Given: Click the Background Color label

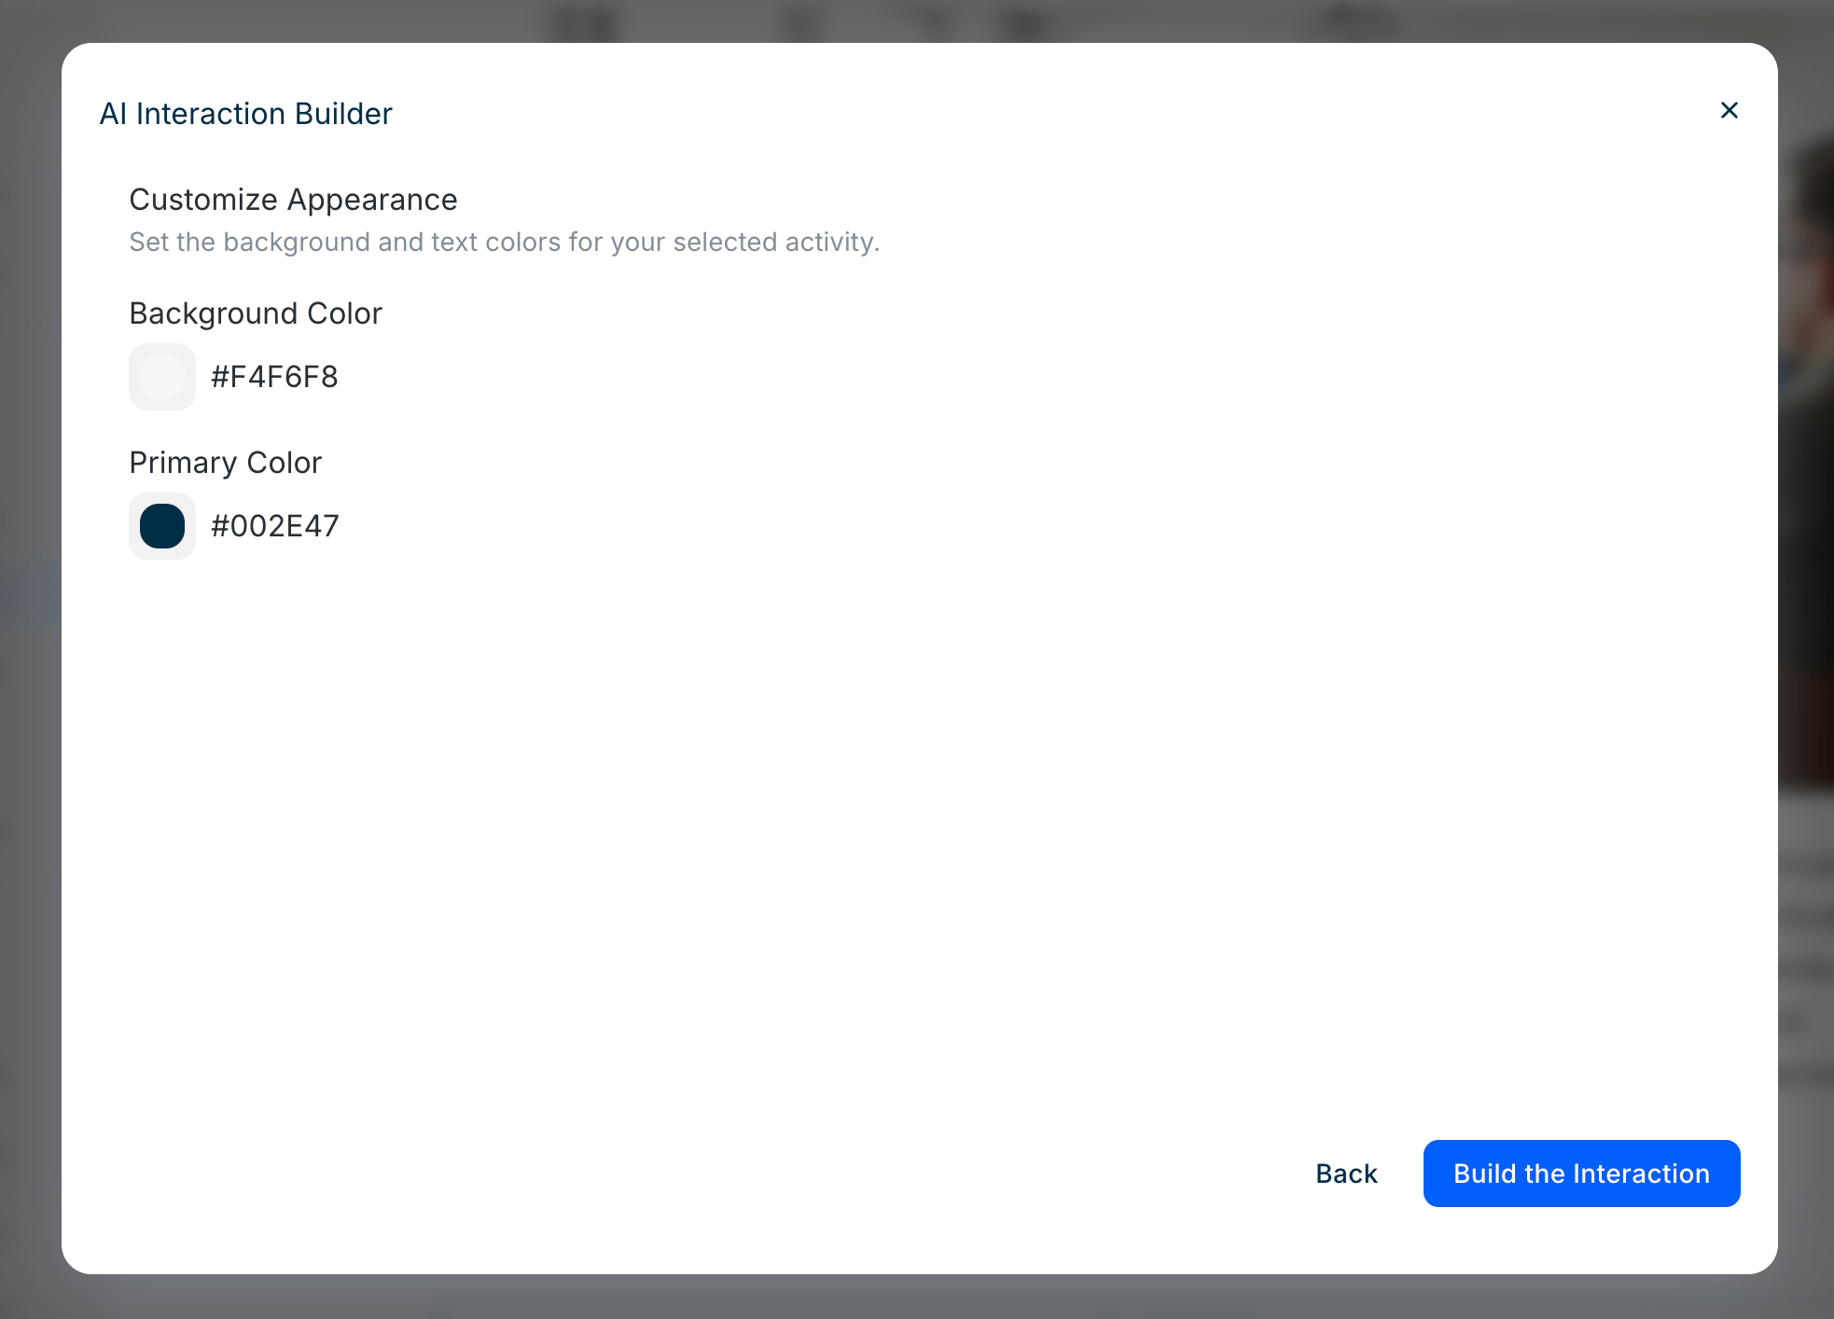Looking at the screenshot, I should (256, 313).
